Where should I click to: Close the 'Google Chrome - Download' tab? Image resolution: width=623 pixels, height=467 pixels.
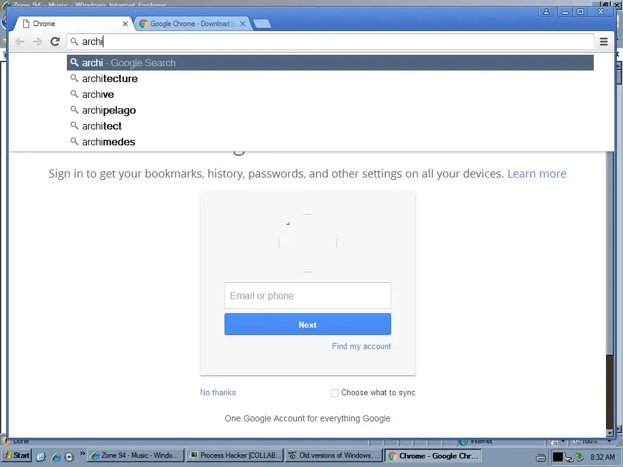pos(243,24)
